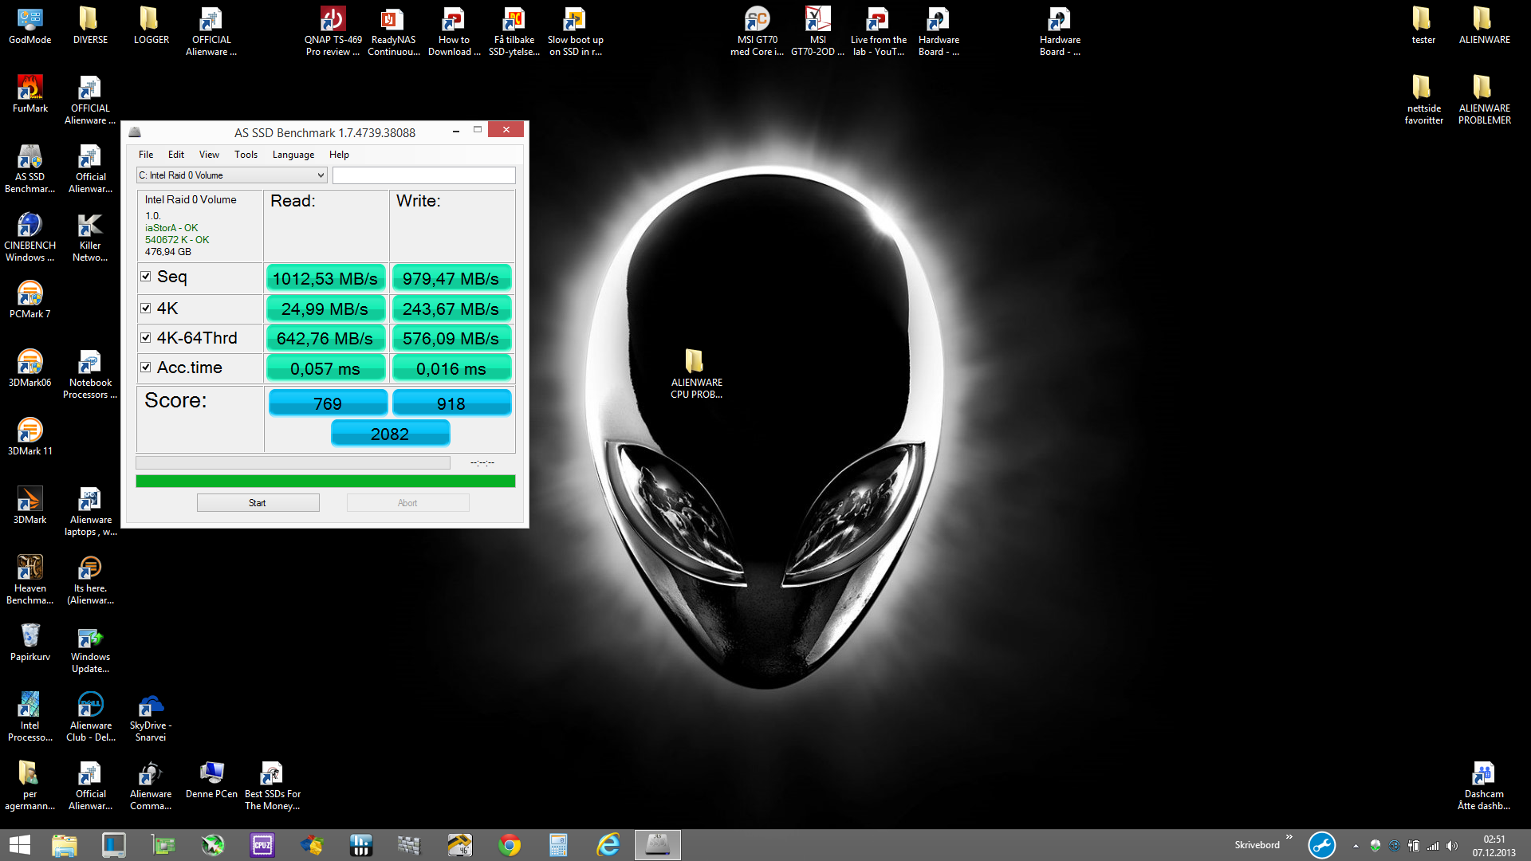Show hidden system tray icons
1531x861 pixels.
click(x=1356, y=846)
